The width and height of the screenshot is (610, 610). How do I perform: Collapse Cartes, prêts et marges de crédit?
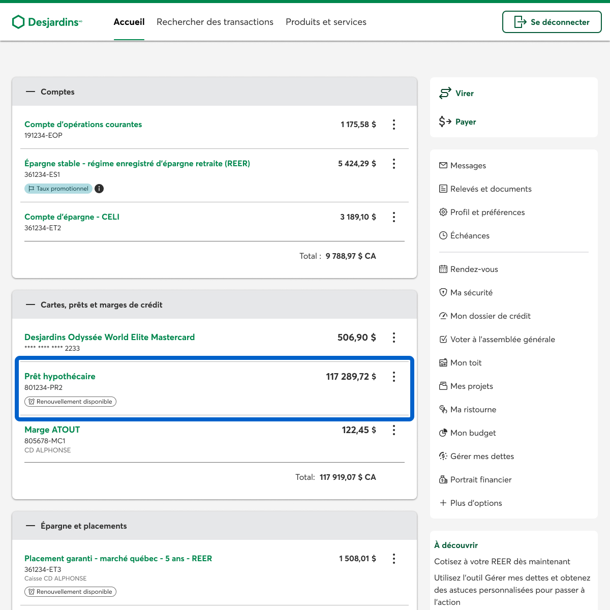(30, 304)
